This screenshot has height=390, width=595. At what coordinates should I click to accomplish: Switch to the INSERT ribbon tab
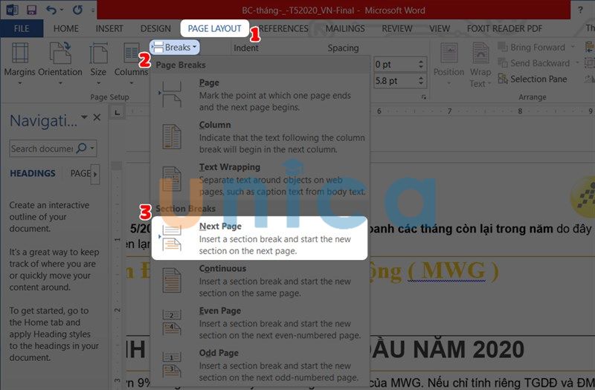pos(109,29)
